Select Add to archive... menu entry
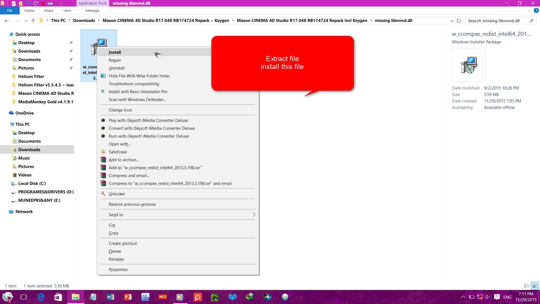The width and height of the screenshot is (540, 304). 178,160
